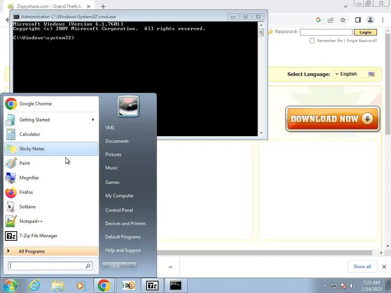Screen dimensions: 391x293
Task: Open Windows Explorer folder on taskbar
Action: coord(58,285)
